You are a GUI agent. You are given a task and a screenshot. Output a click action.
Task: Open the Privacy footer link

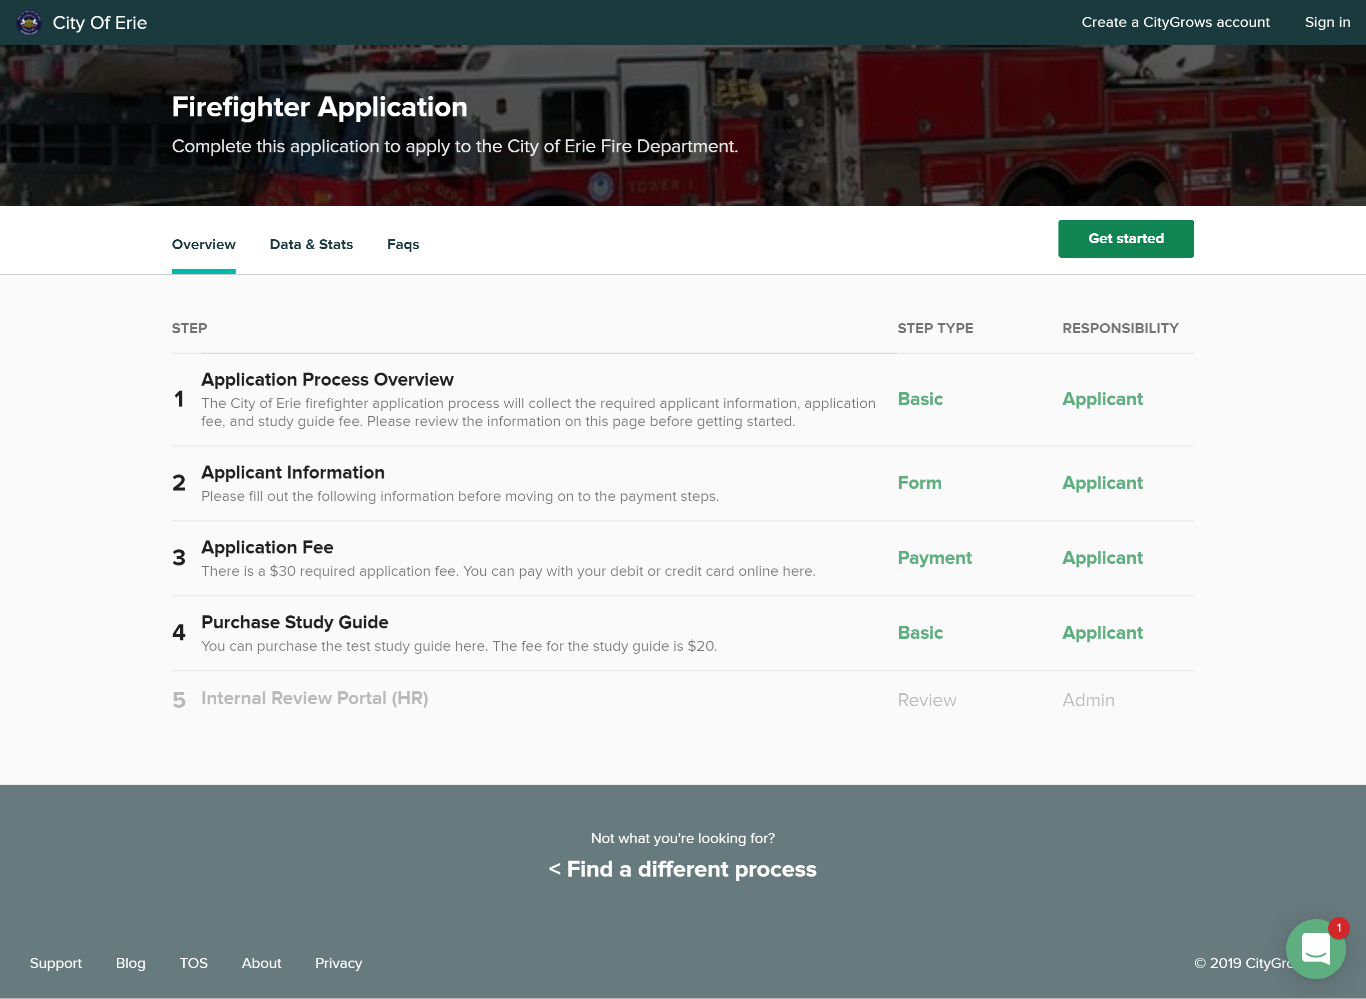click(339, 963)
